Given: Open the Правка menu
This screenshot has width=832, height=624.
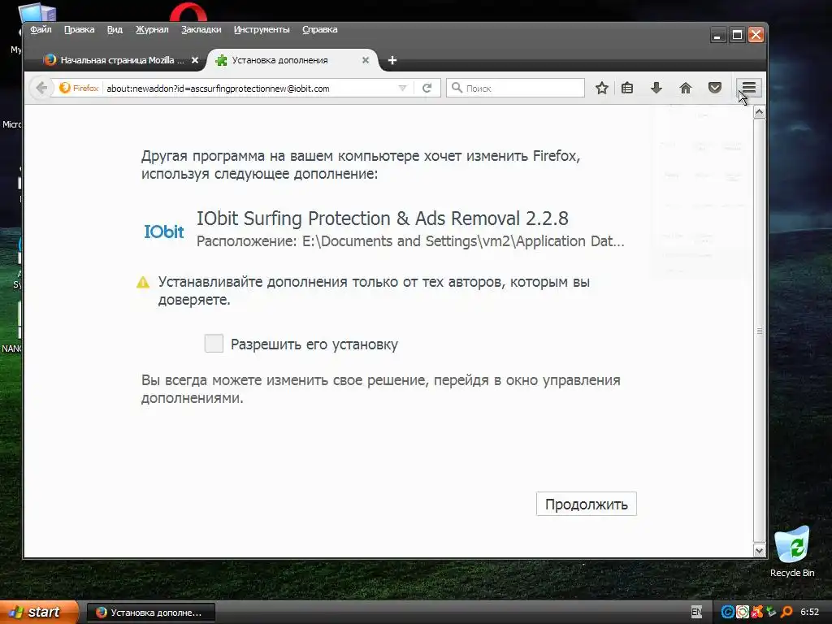Looking at the screenshot, I should pos(80,30).
